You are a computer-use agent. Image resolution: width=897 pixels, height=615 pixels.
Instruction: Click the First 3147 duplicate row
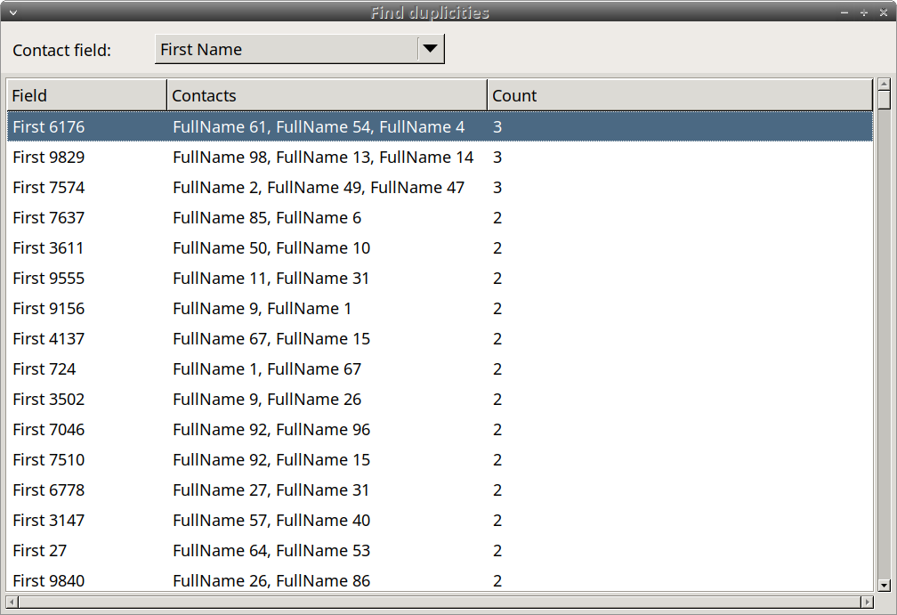(267, 520)
